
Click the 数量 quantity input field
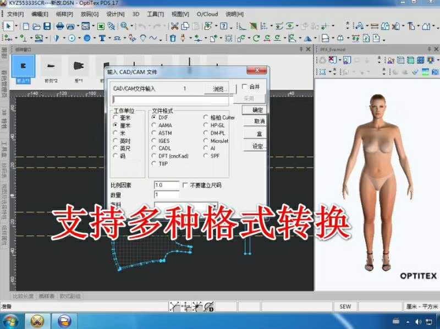(167, 195)
